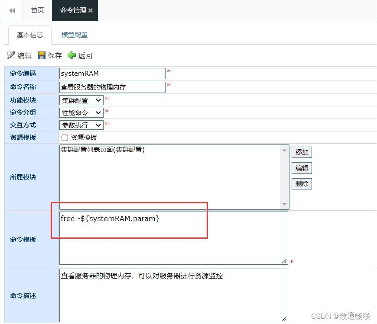Focus the 命令编码 input with systemRAM
This screenshot has width=377, height=324.
[x=112, y=74]
